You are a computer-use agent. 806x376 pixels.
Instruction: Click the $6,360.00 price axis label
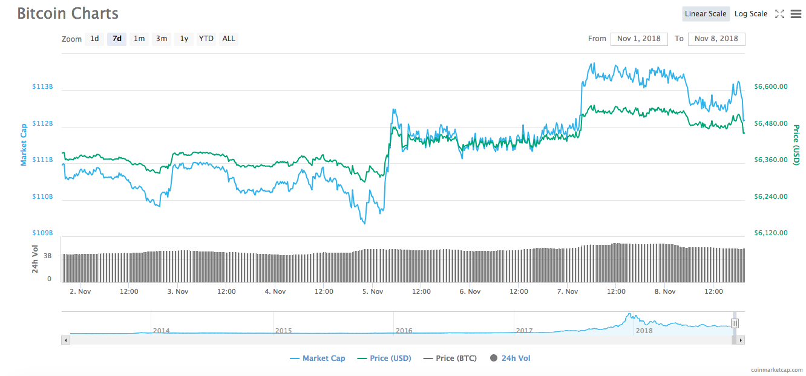771,160
